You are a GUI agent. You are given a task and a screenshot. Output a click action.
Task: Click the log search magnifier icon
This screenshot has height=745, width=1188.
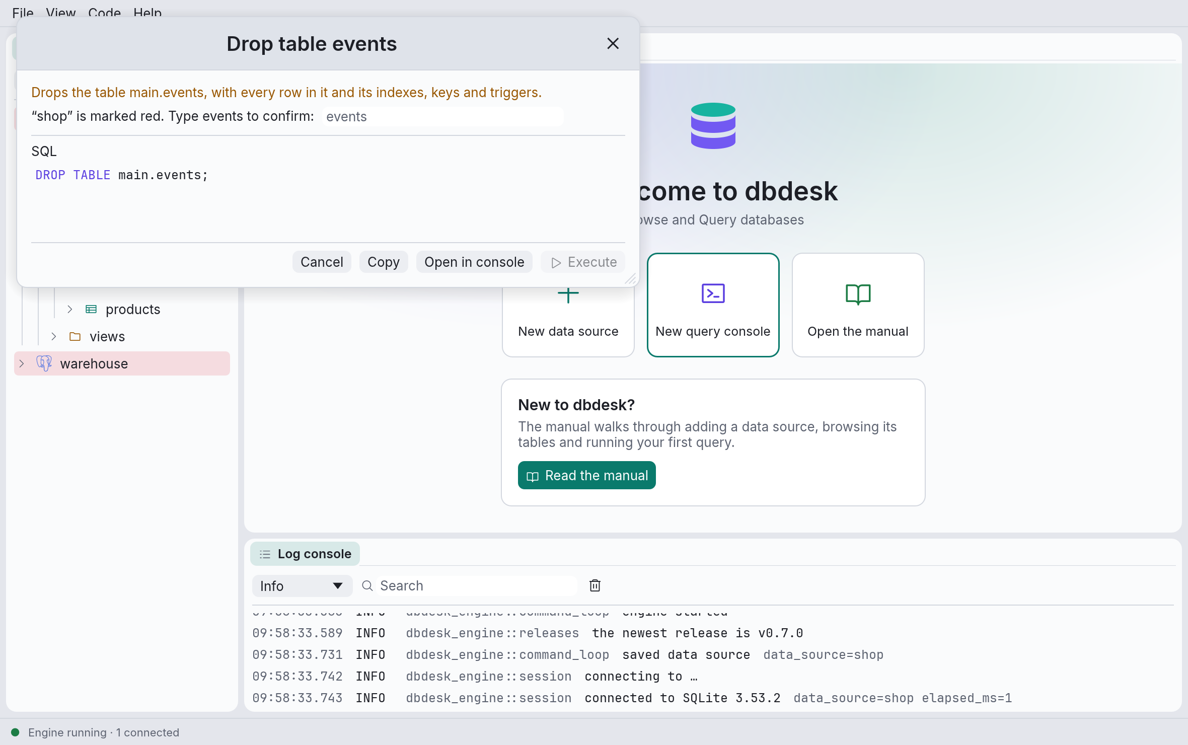pyautogui.click(x=367, y=586)
